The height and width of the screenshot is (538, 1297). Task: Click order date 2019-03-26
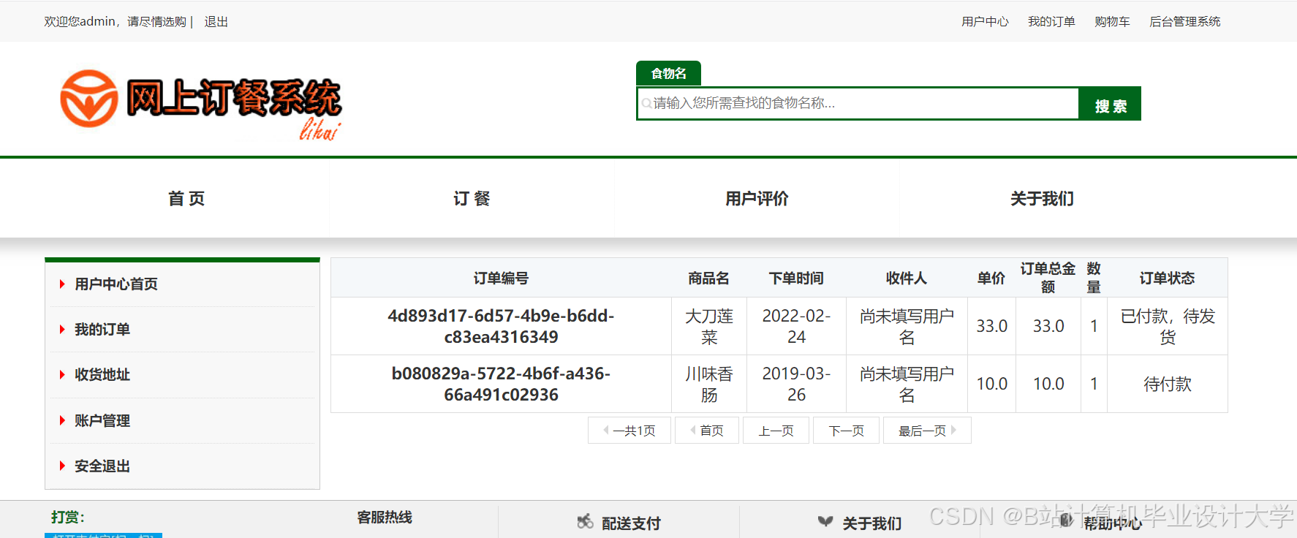point(796,384)
